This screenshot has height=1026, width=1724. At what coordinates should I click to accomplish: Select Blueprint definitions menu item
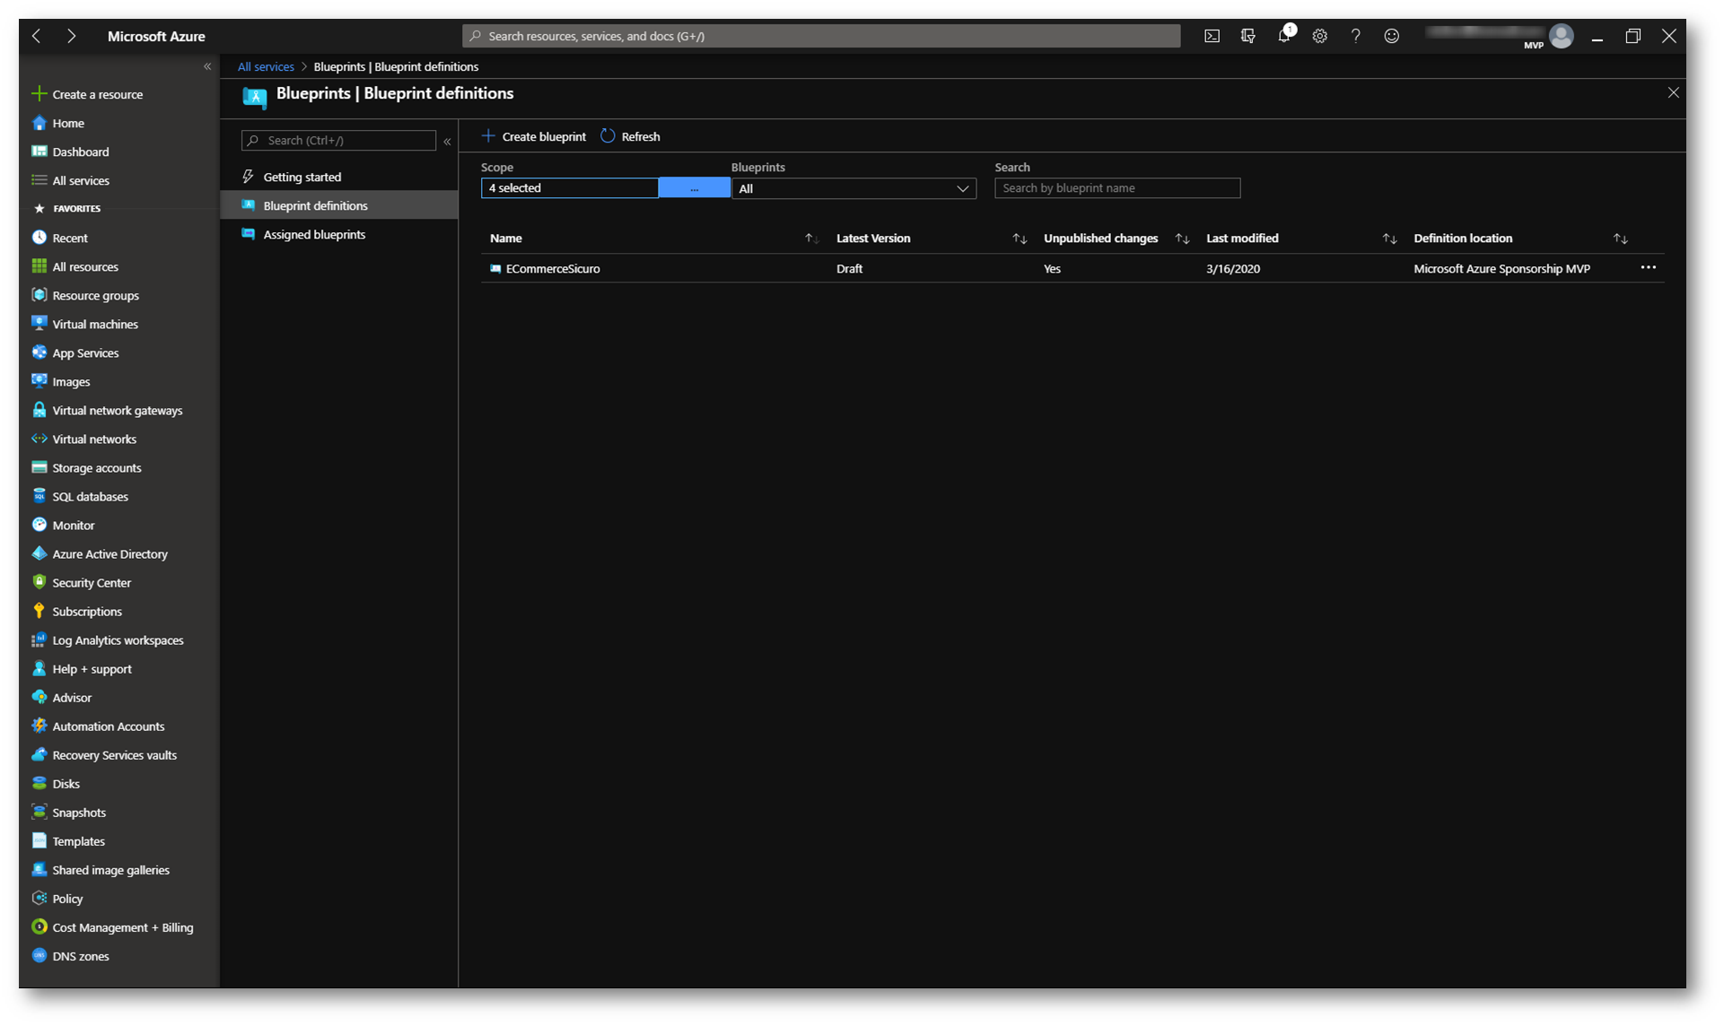click(339, 205)
